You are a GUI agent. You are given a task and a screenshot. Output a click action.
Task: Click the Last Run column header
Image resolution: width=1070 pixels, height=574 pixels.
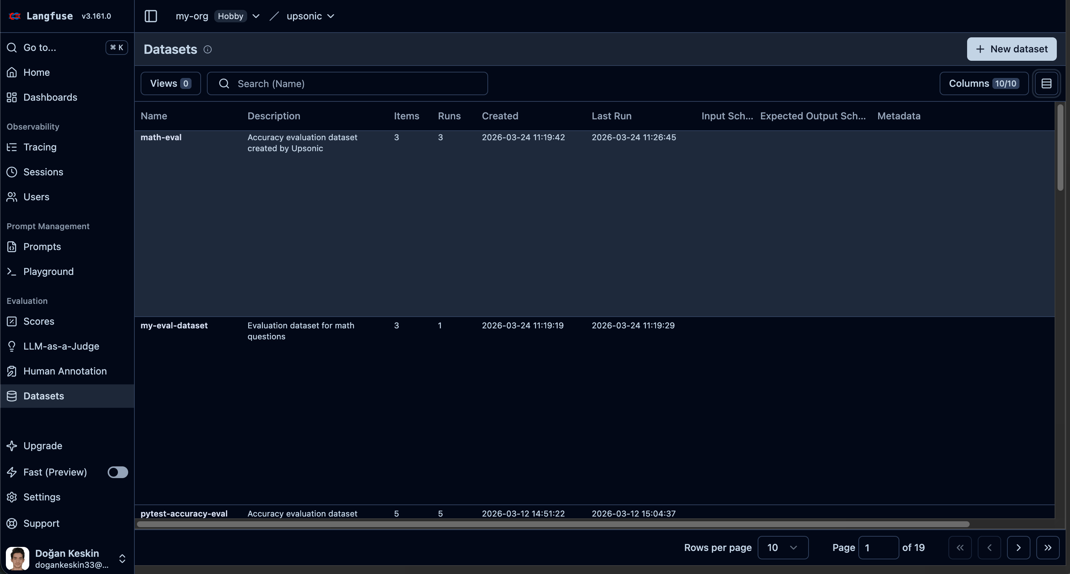(x=612, y=116)
